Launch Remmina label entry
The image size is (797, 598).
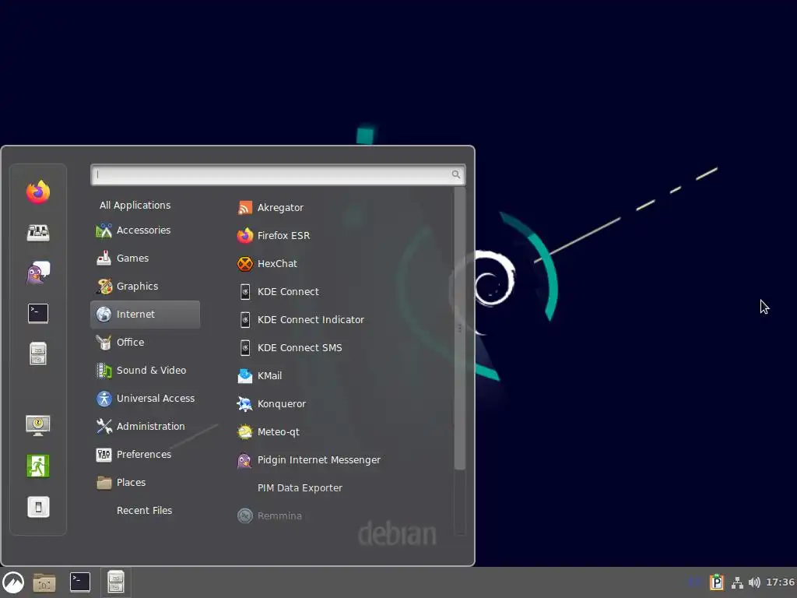[x=279, y=515]
